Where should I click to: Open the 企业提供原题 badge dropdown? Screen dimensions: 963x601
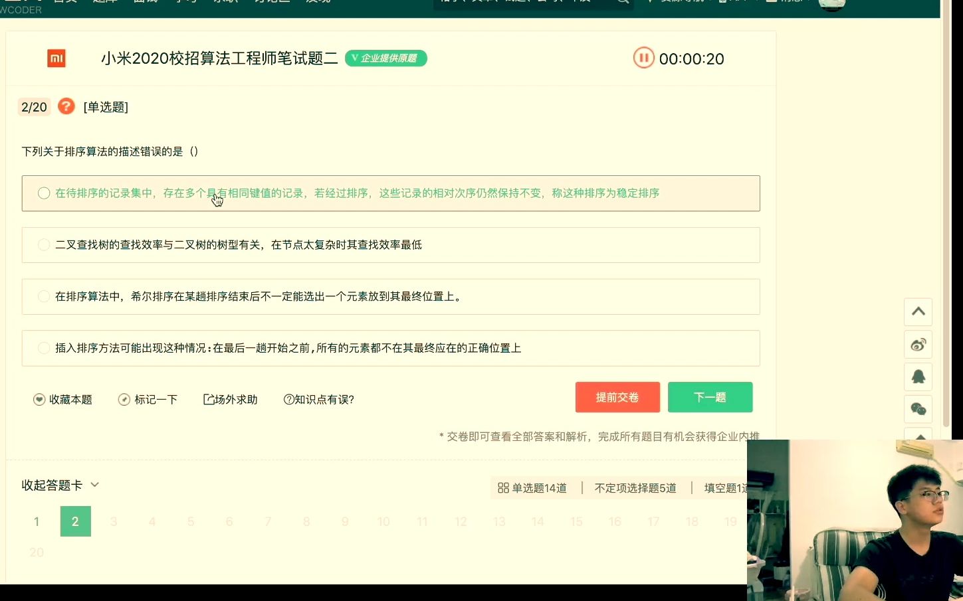tap(386, 58)
